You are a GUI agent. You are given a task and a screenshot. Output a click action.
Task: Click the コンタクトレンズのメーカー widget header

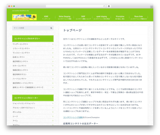33,98
